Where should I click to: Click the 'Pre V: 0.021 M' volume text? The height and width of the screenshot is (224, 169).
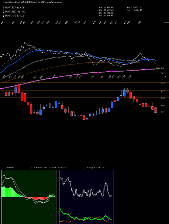click(135, 10)
